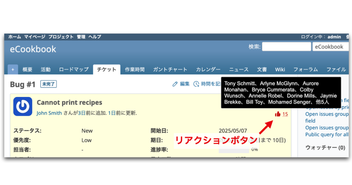Open the ガントチャート tab

coord(170,70)
